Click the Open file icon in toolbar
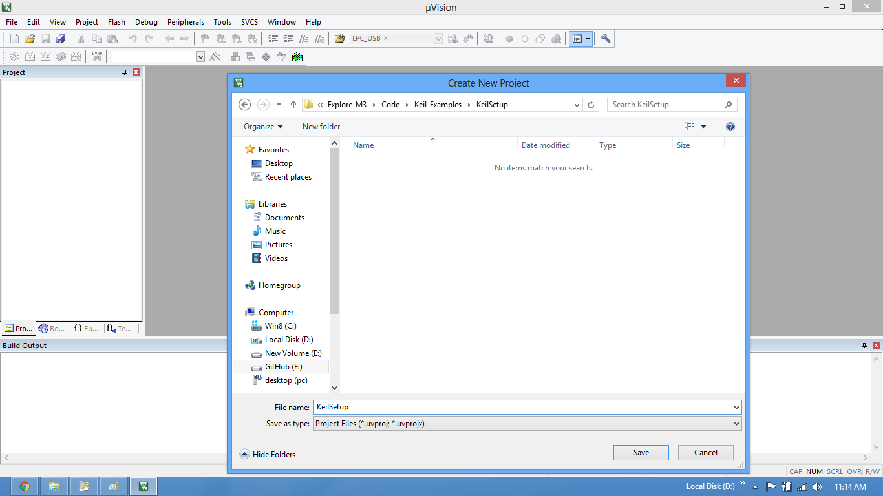This screenshot has width=883, height=496. 30,39
